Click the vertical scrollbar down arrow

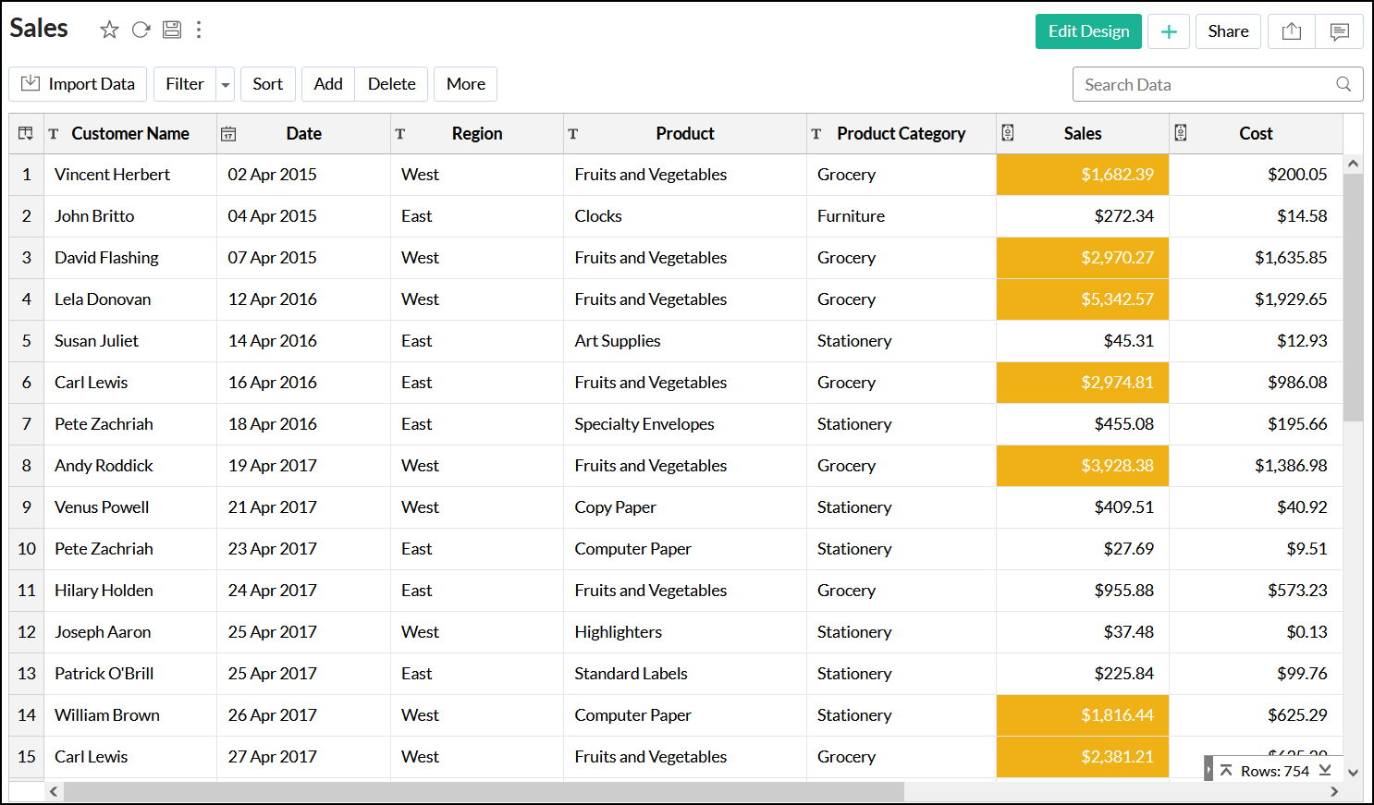(x=1353, y=773)
